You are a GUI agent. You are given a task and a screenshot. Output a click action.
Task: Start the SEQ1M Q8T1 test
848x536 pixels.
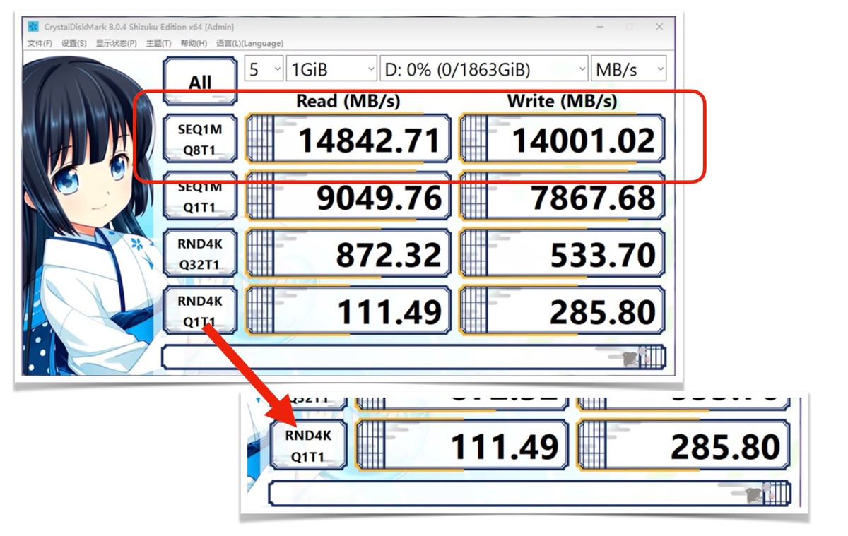200,139
